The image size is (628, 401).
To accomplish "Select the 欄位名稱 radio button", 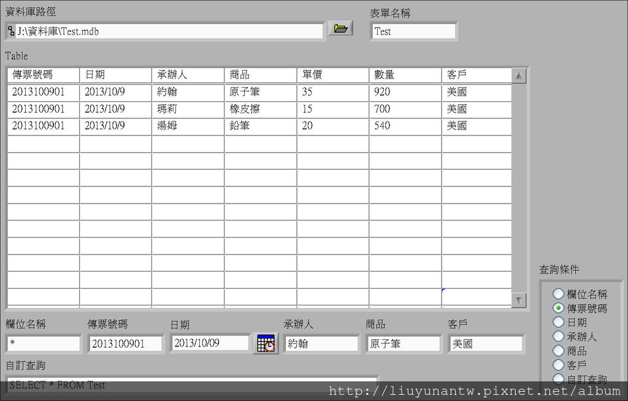I will click(558, 294).
